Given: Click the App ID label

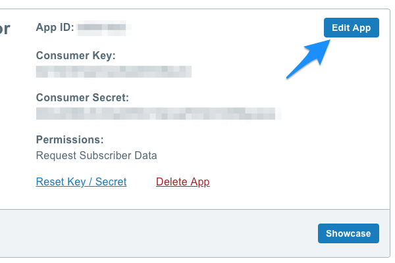Looking at the screenshot, I should coord(55,28).
